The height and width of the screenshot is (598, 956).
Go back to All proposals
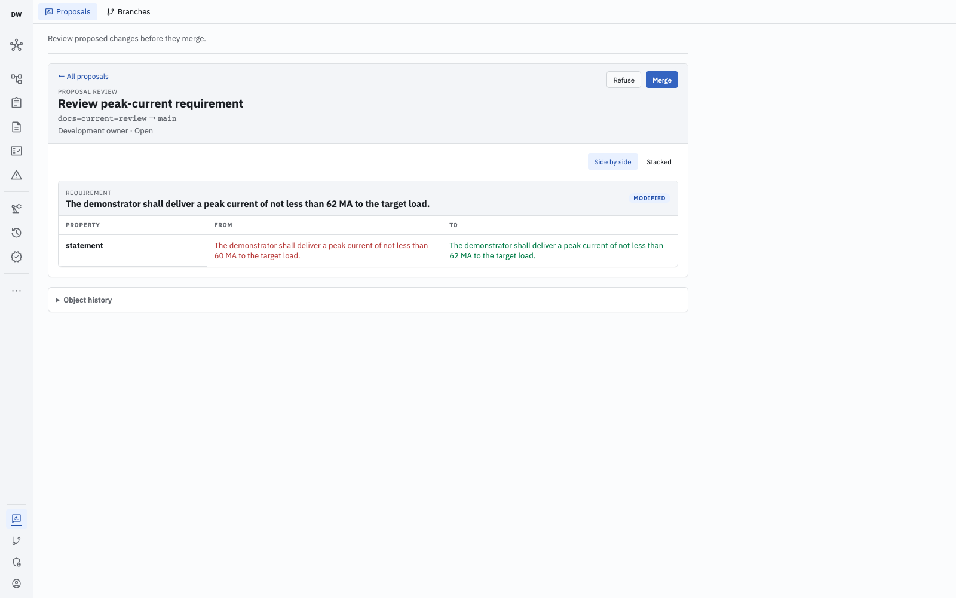point(83,77)
